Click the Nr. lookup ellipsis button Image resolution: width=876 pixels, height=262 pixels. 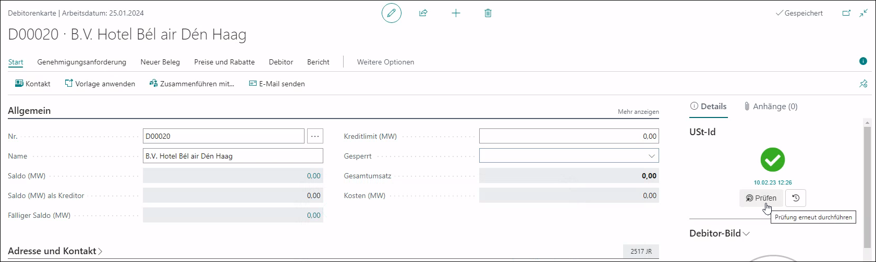315,136
